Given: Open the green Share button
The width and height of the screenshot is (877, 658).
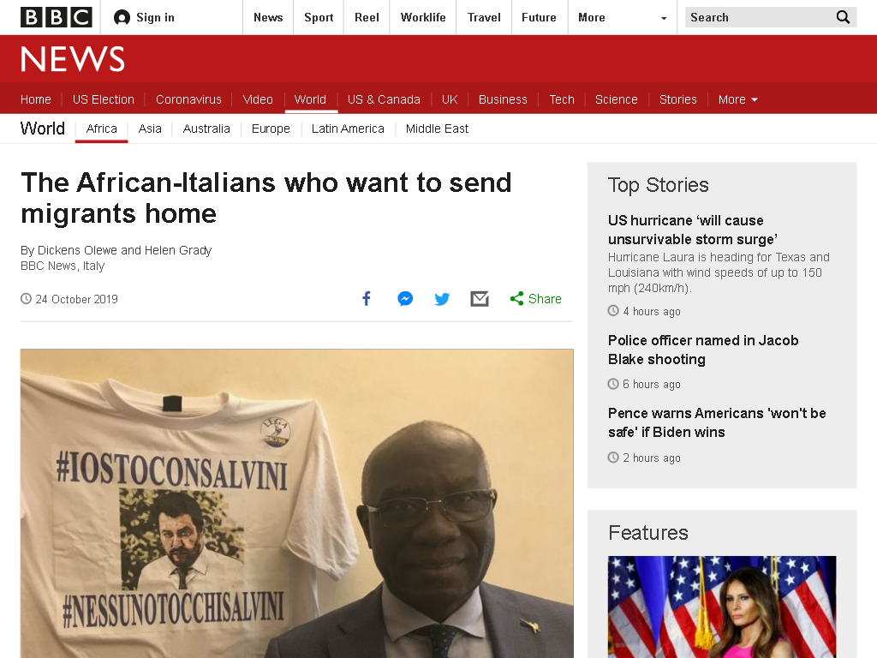Looking at the screenshot, I should [535, 299].
